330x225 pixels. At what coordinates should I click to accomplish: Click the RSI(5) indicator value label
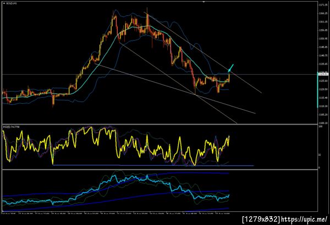pyautogui.click(x=11, y=127)
